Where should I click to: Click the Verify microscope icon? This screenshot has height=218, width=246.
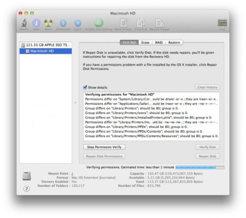click(24, 23)
